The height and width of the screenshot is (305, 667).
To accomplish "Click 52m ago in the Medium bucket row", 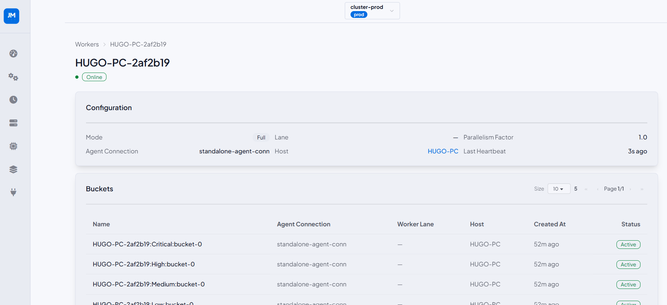I will point(546,284).
